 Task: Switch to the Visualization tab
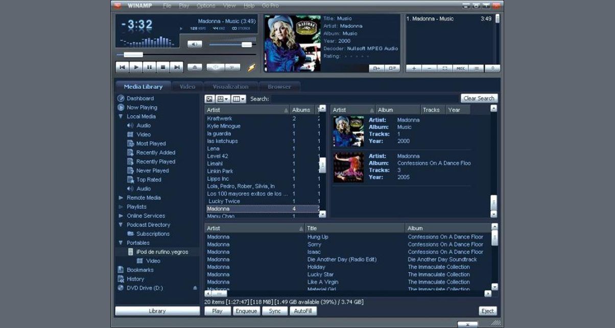[x=231, y=87]
